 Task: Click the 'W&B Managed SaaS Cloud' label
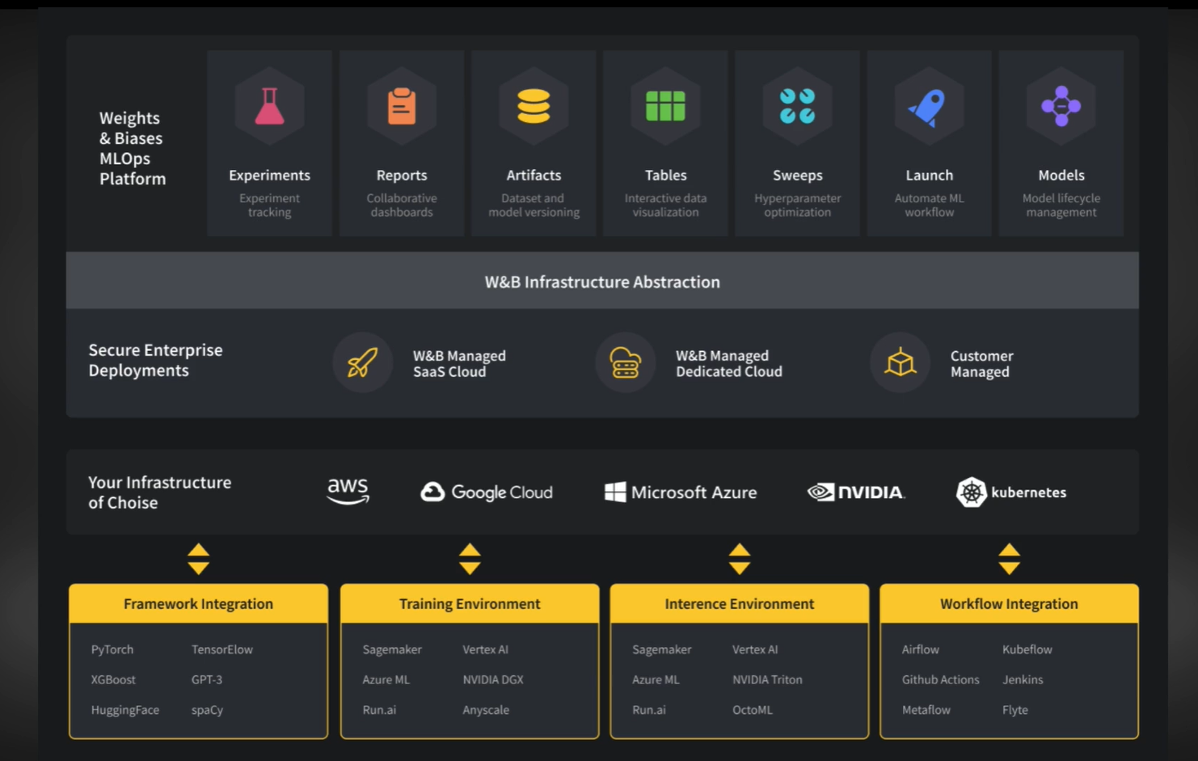click(459, 364)
